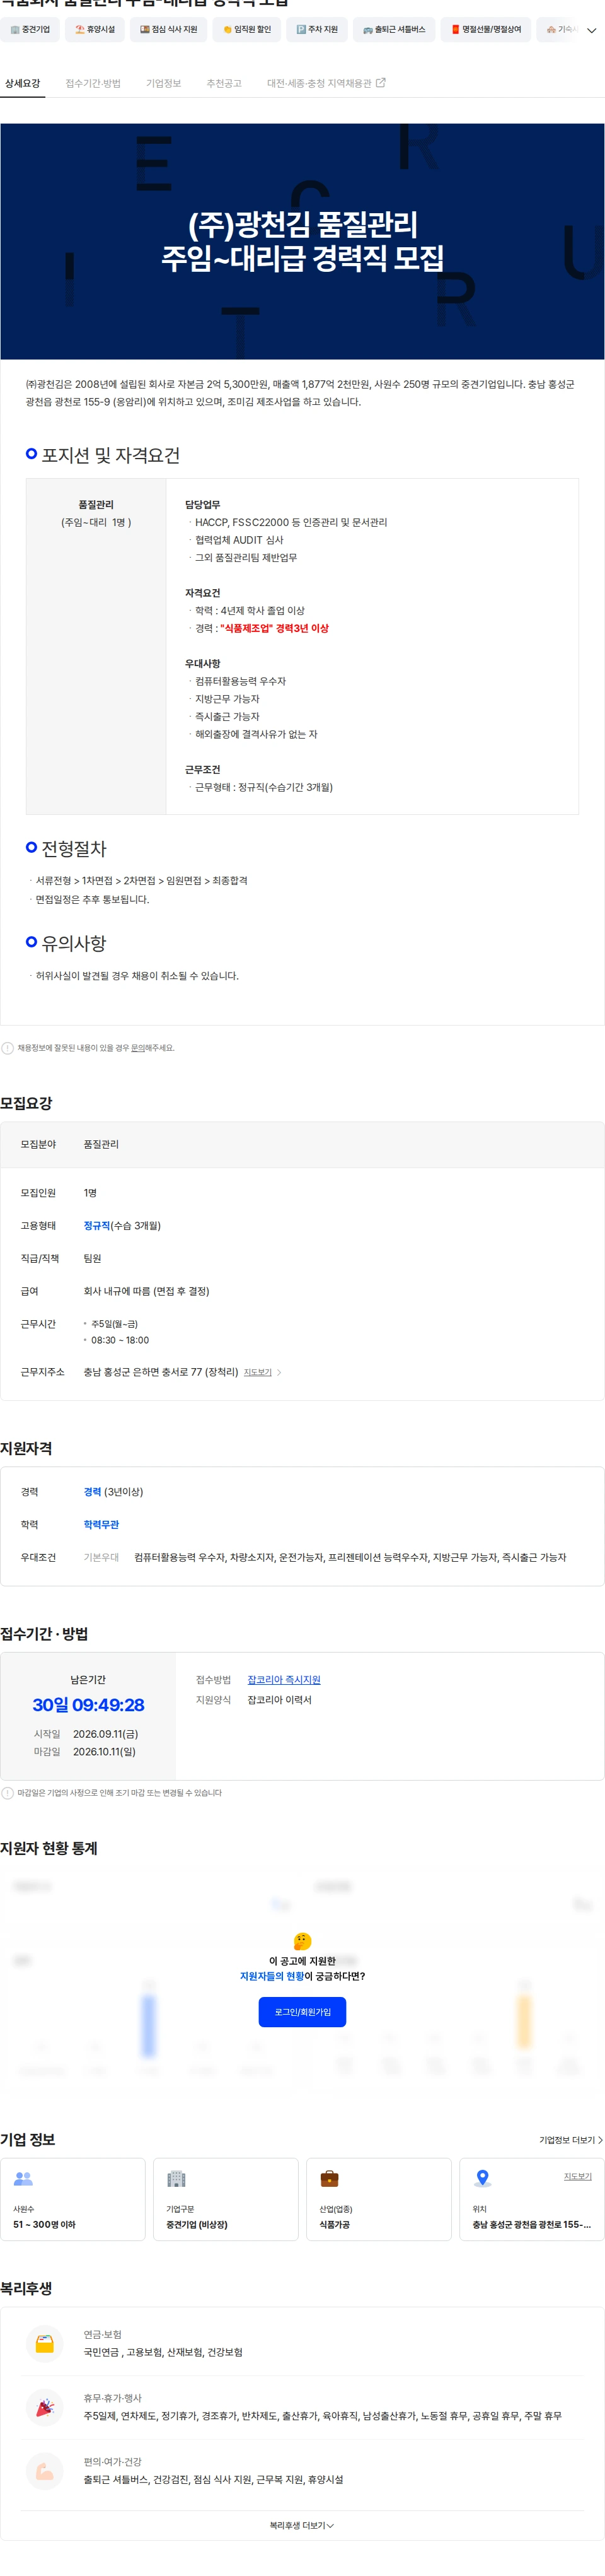Viewport: 605px width, 2576px height.
Task: Open the 기업정보 tab
Action: [164, 84]
